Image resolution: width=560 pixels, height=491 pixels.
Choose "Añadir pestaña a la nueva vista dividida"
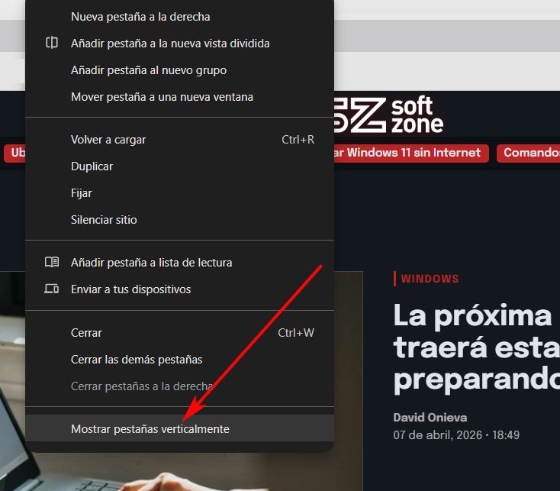179,44
